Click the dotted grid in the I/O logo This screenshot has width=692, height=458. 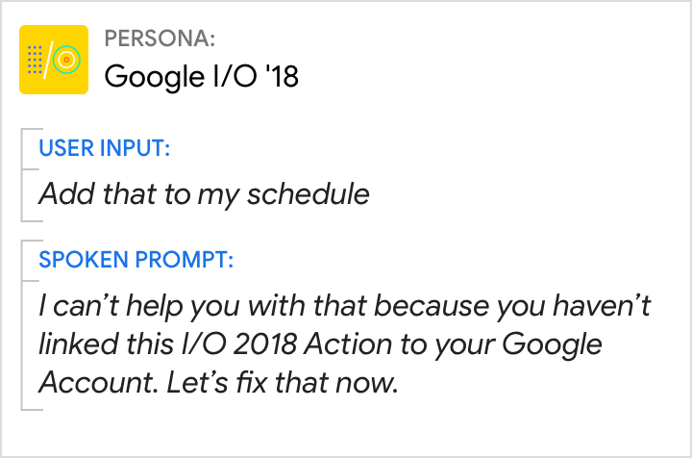click(35, 60)
